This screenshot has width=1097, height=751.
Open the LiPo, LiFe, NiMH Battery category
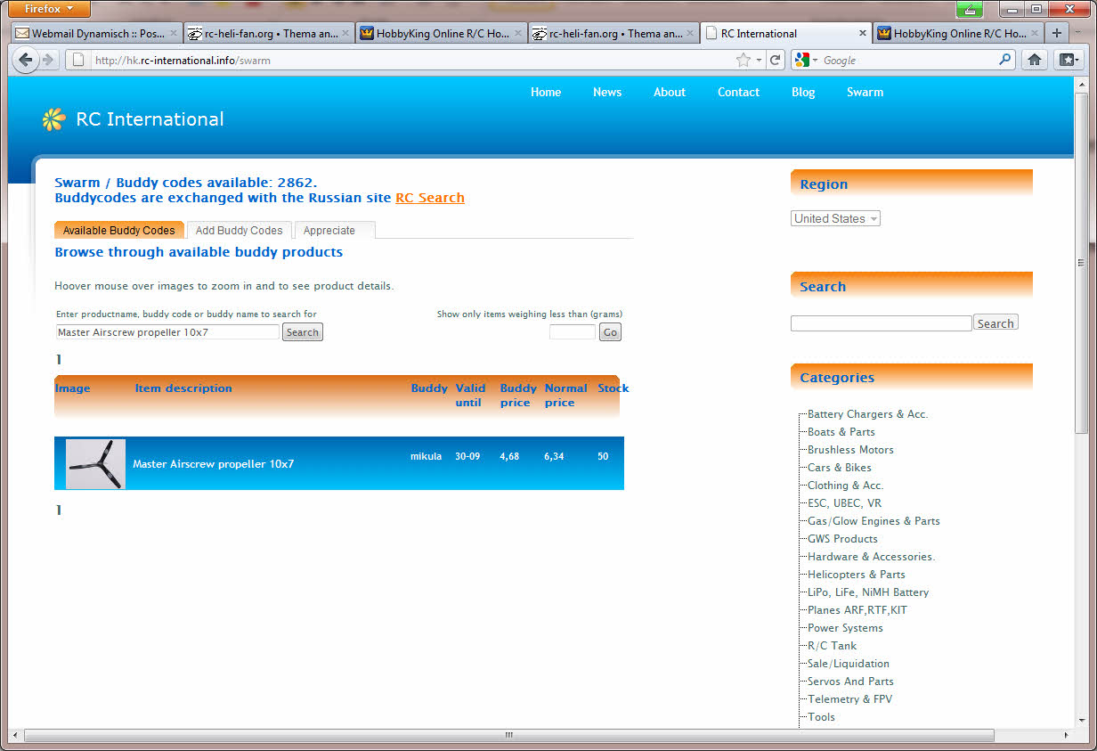868,592
